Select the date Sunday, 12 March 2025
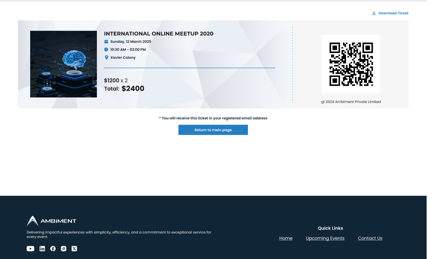 (131, 42)
